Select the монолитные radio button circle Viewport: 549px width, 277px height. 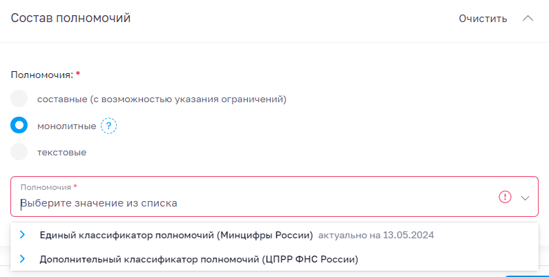coord(19,125)
